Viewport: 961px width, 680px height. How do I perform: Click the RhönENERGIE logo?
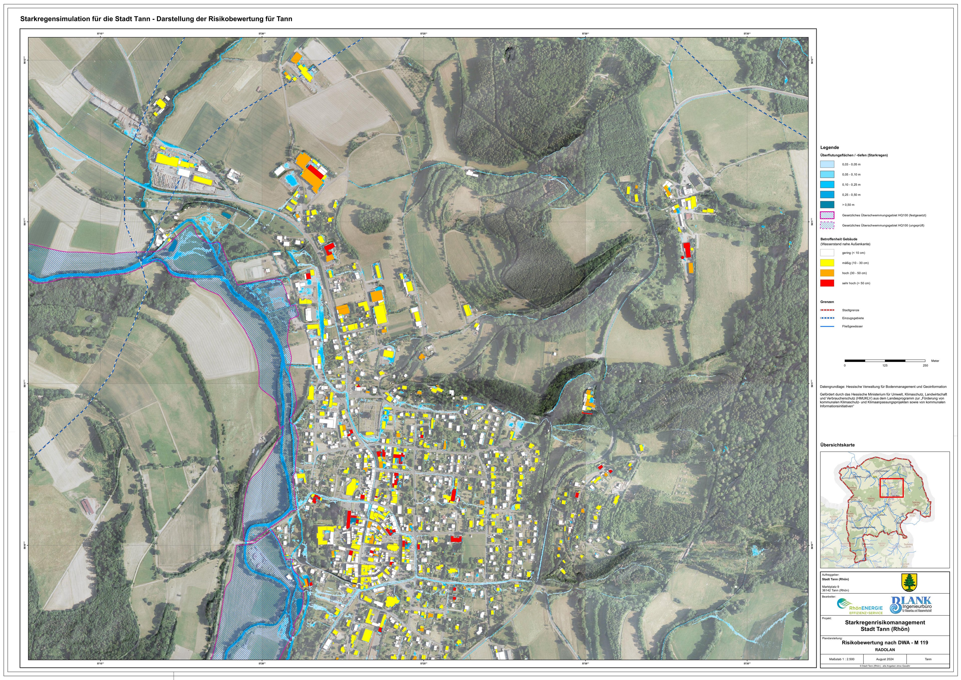(860, 607)
